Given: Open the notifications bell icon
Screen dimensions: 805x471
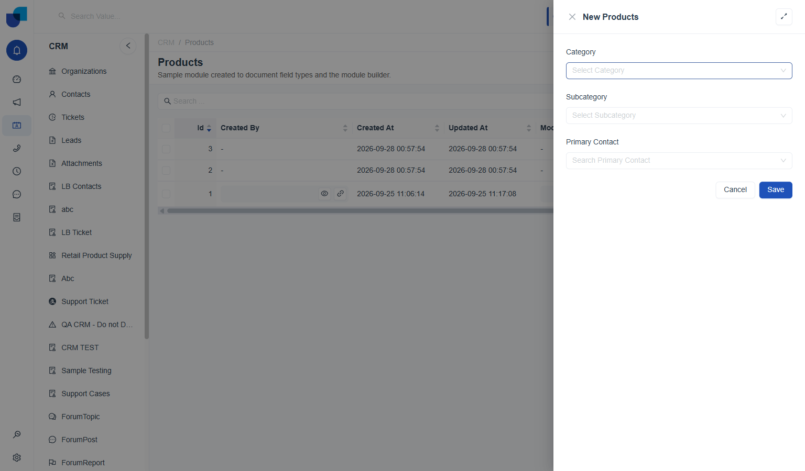Looking at the screenshot, I should (17, 50).
